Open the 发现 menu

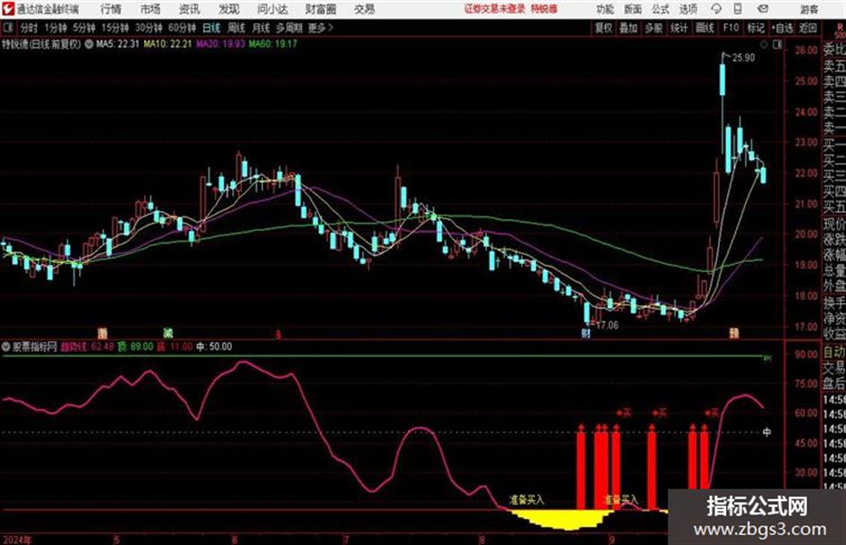pos(229,9)
